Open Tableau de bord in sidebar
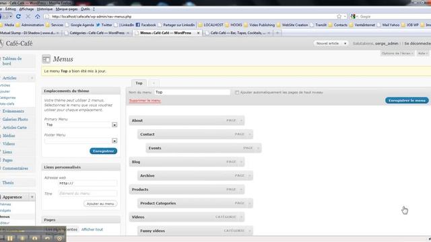The image size is (431, 242). click(x=12, y=61)
